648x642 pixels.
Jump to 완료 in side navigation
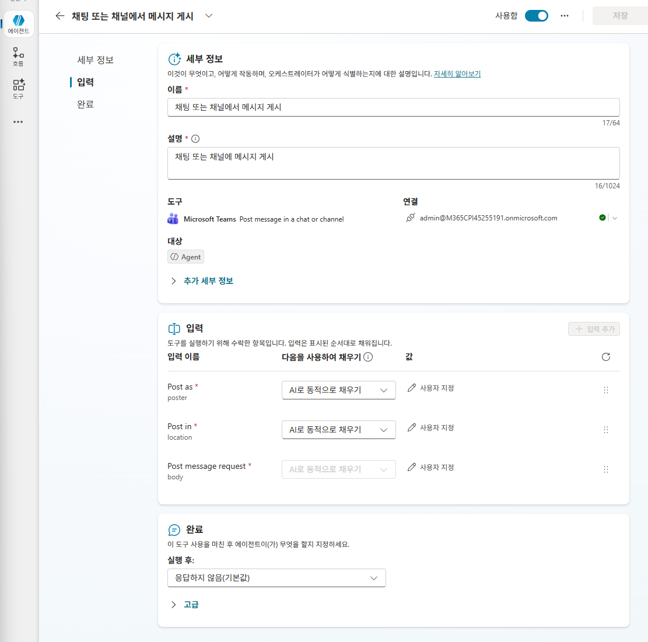pos(86,104)
